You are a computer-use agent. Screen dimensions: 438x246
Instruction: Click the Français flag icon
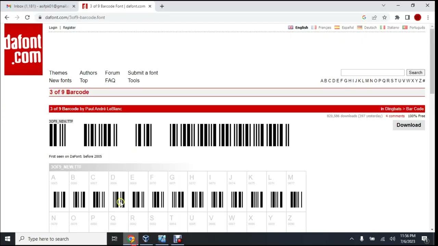pos(314,27)
